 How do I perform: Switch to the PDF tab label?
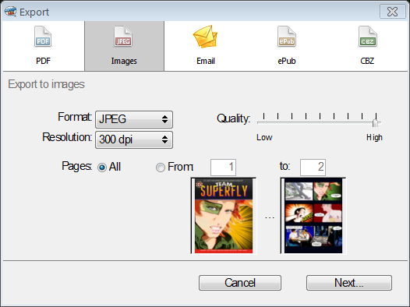tap(43, 61)
